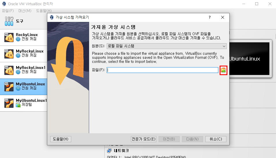Click the 다음(N) next button

pos(192,139)
